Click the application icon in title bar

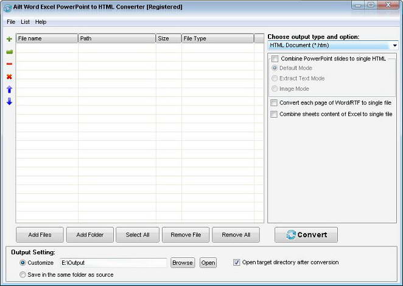pos(7,8)
